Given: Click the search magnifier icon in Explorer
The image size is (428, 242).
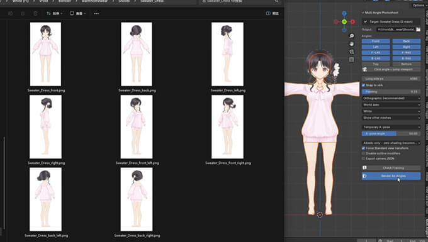Looking at the screenshot, I should tap(276, 1).
